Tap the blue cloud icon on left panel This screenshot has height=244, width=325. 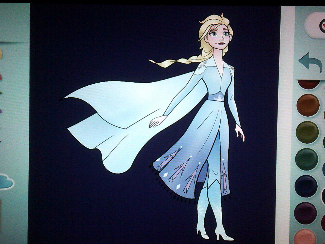point(6,181)
